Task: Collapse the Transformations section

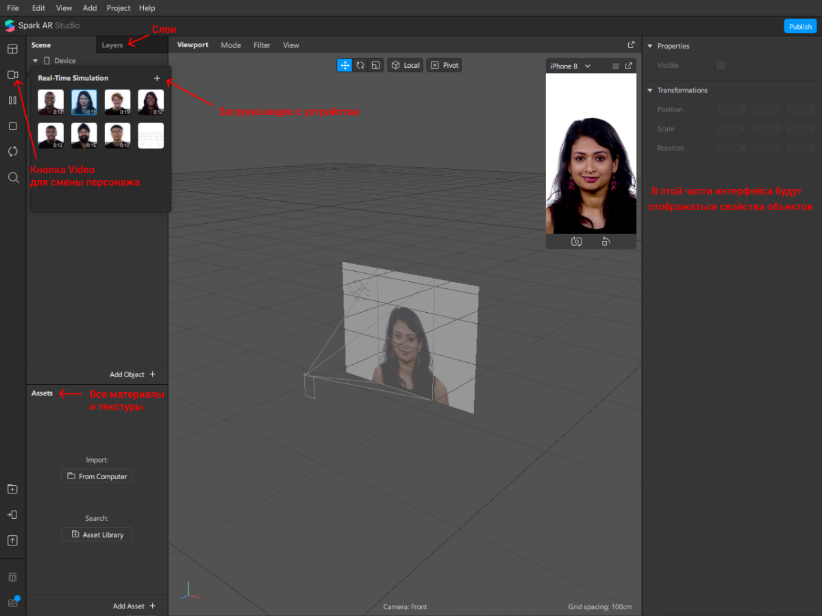Action: 650,90
